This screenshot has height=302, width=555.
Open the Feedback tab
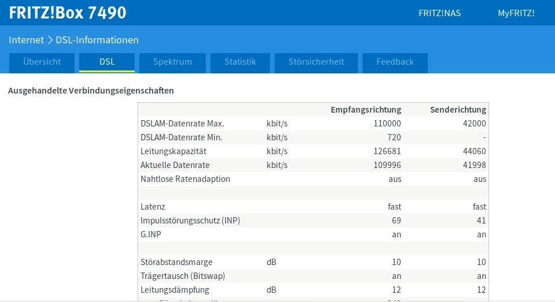395,62
